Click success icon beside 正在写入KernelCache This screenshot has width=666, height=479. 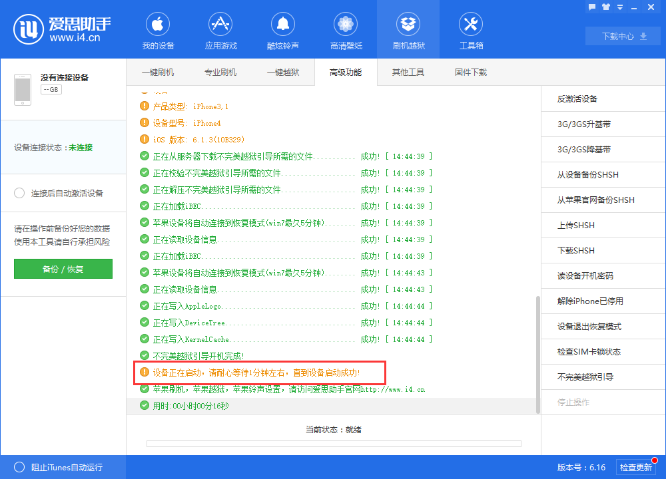tap(145, 339)
